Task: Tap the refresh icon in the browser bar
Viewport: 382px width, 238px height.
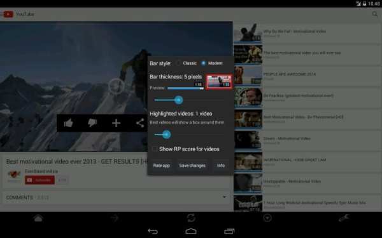Action: 191,218
